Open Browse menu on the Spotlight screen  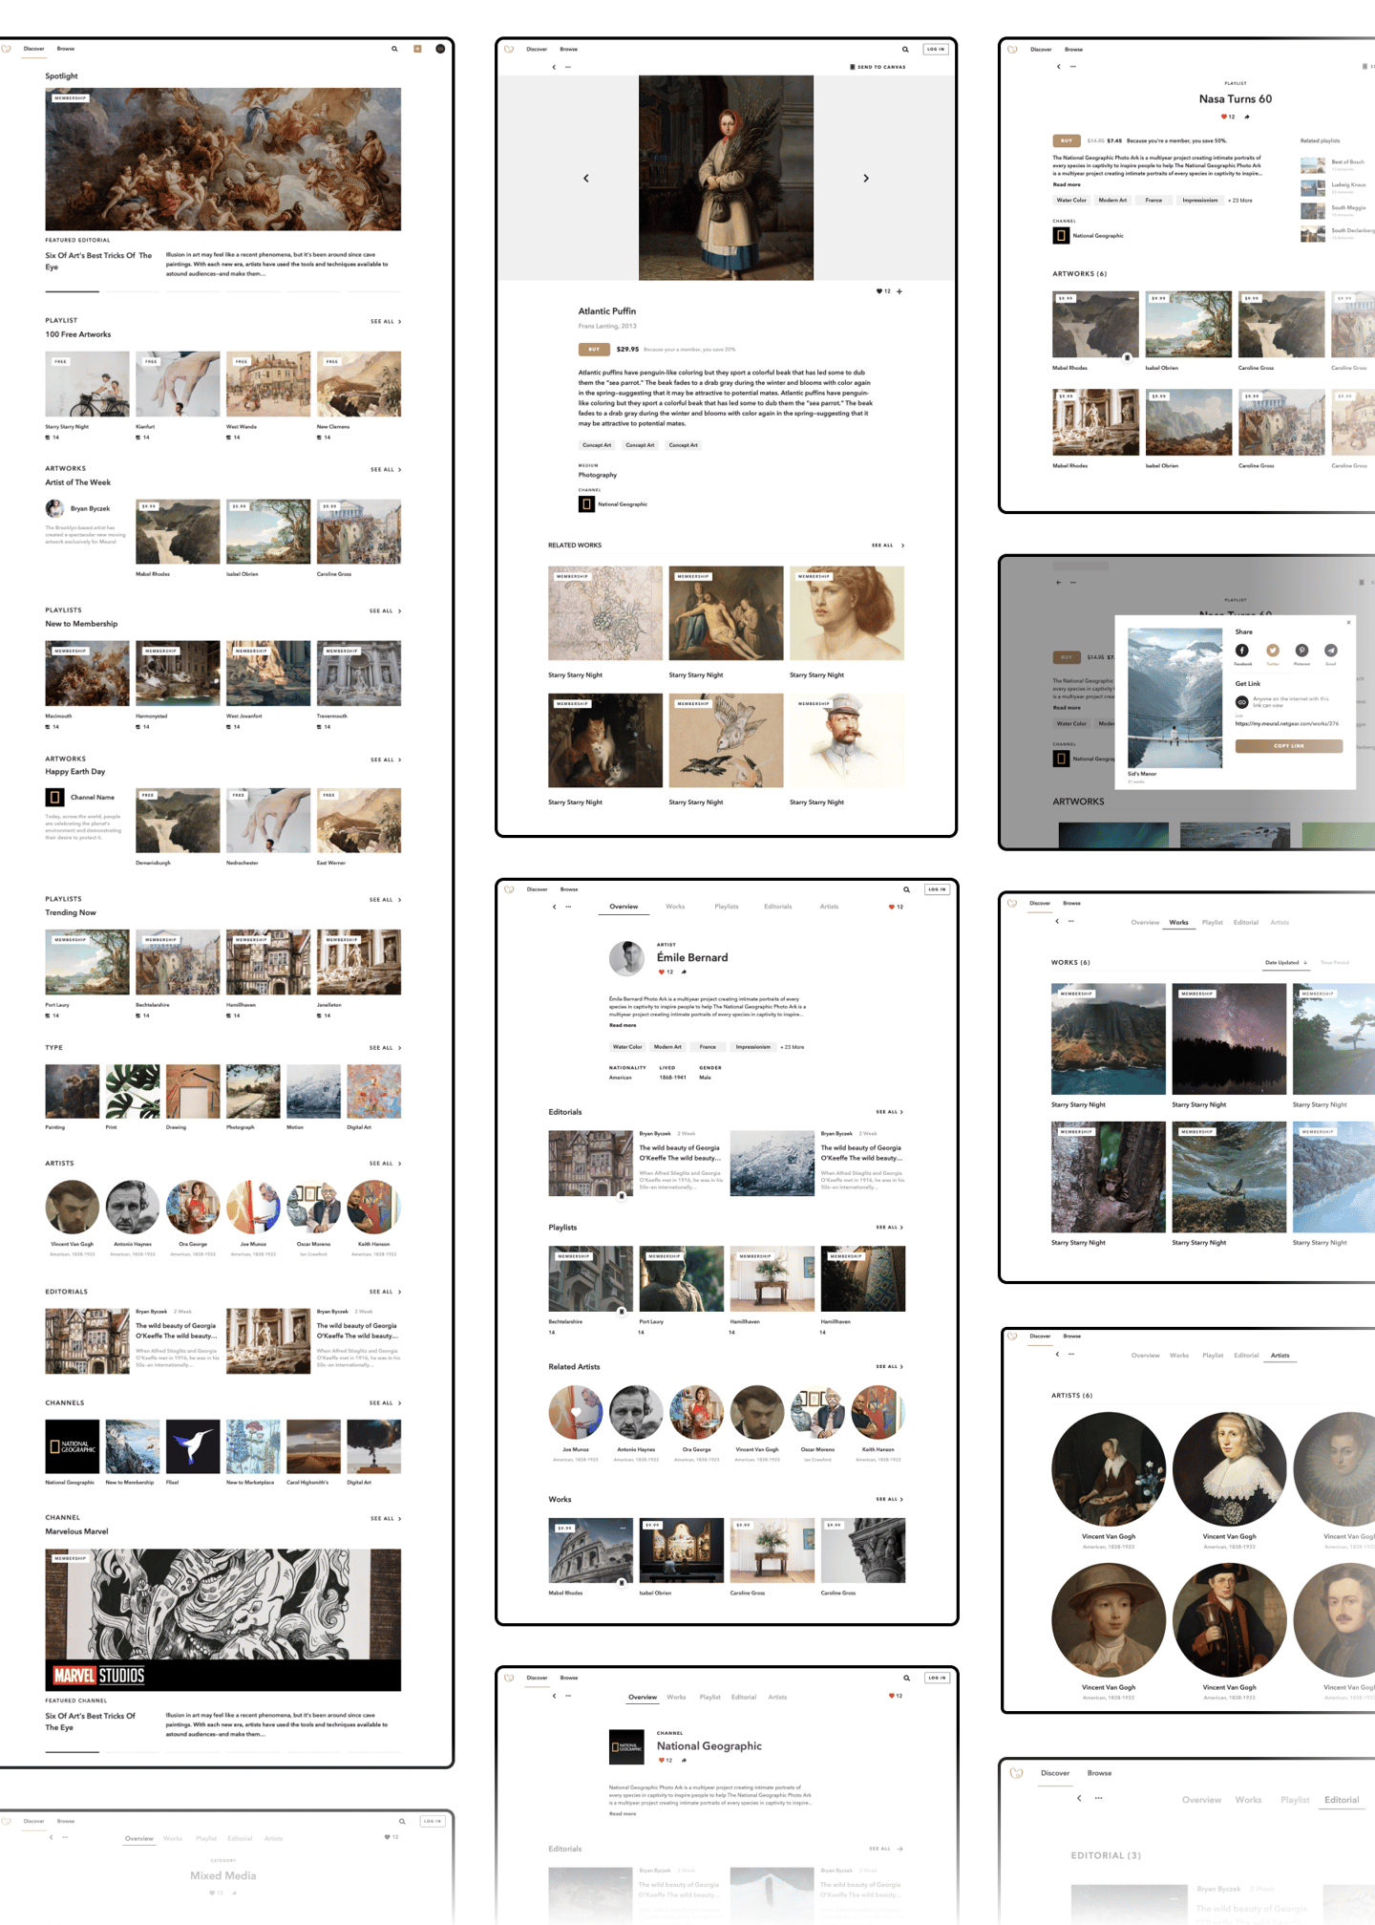click(x=66, y=49)
